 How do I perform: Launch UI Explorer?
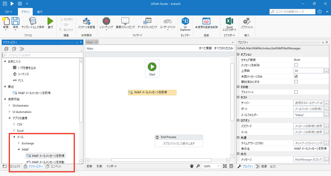click(185, 24)
